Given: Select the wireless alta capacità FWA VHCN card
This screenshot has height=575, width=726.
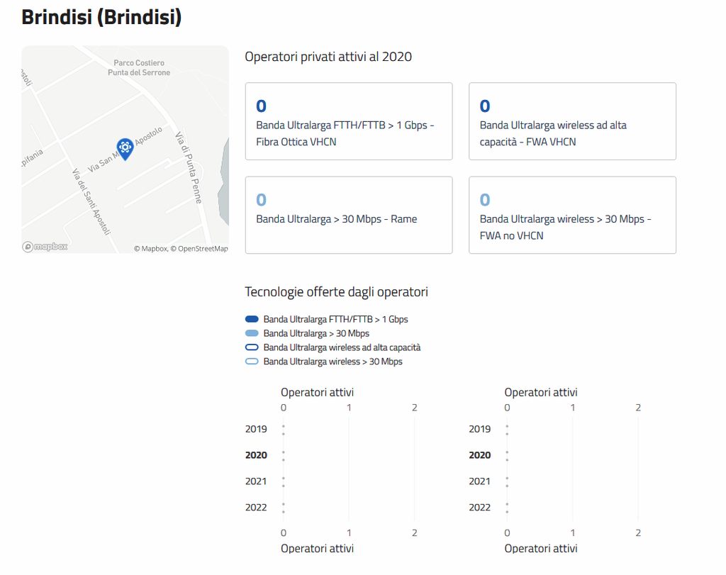Looking at the screenshot, I should pyautogui.click(x=572, y=121).
